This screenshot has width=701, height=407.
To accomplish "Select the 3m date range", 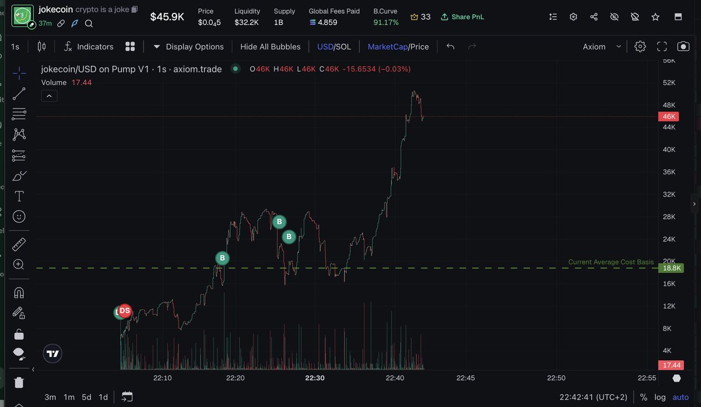I will pyautogui.click(x=50, y=397).
